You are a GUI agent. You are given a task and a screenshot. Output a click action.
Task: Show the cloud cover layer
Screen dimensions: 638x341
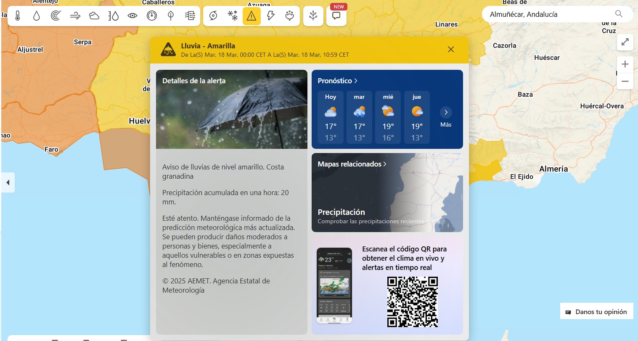(x=94, y=16)
